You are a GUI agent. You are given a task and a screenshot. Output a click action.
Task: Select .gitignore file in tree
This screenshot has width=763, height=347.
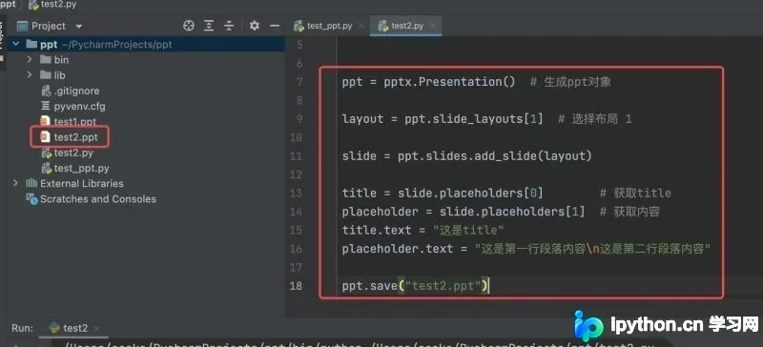[76, 91]
